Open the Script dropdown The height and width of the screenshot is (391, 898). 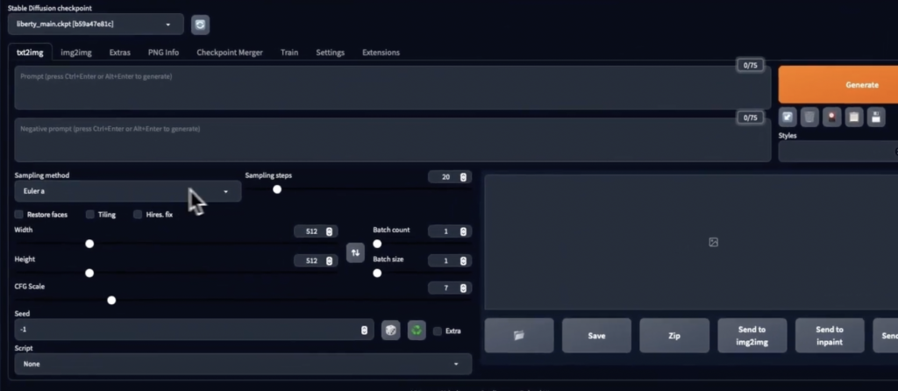(243, 364)
